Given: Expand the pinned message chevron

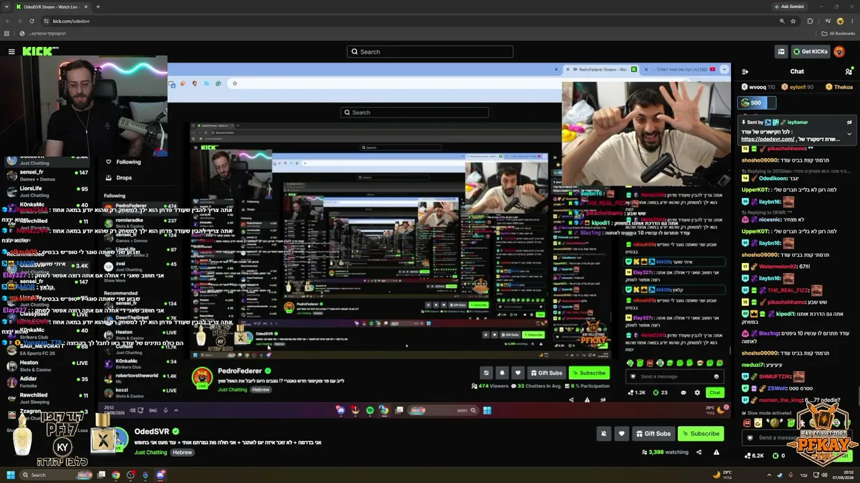Looking at the screenshot, I should [849, 134].
